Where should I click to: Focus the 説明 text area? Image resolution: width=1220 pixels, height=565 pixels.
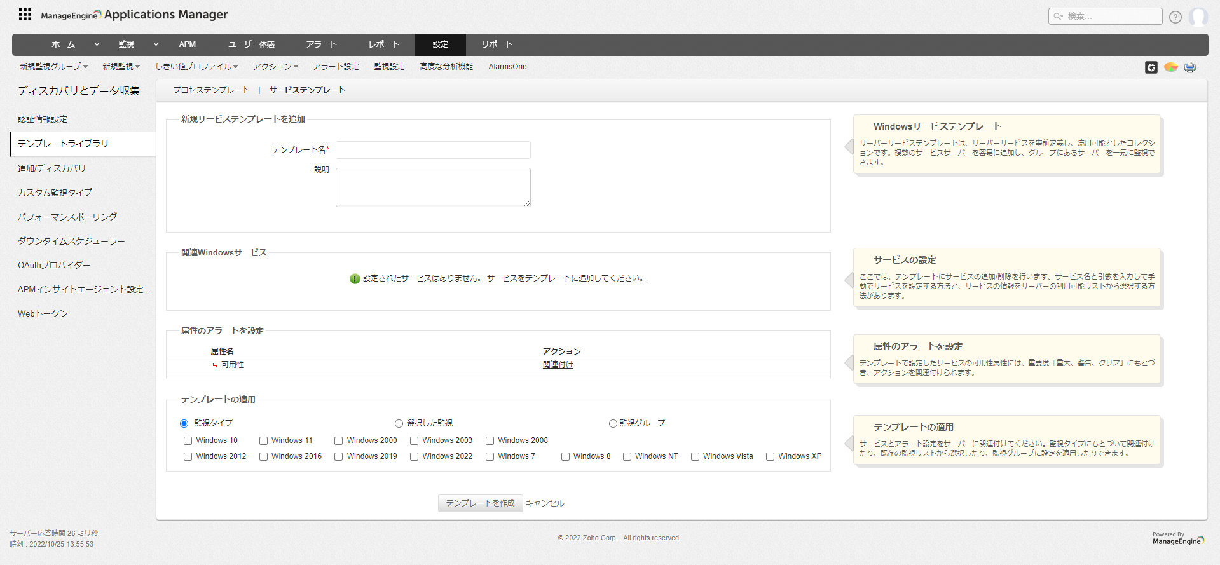pos(433,187)
